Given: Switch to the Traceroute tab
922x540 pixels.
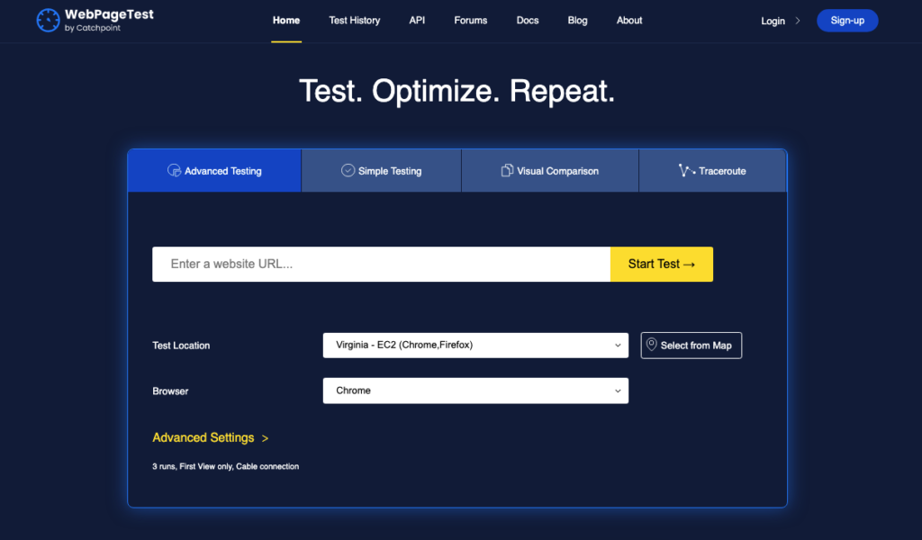Looking at the screenshot, I should (712, 169).
